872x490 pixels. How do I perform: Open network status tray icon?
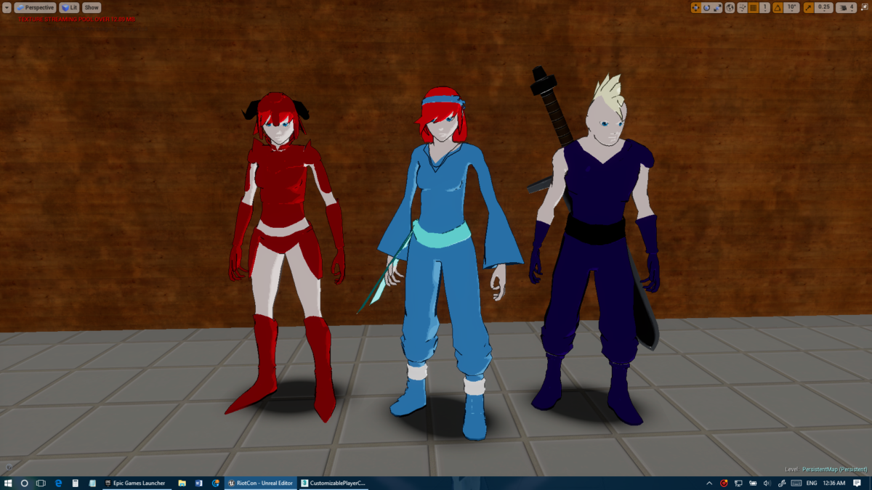coord(738,483)
